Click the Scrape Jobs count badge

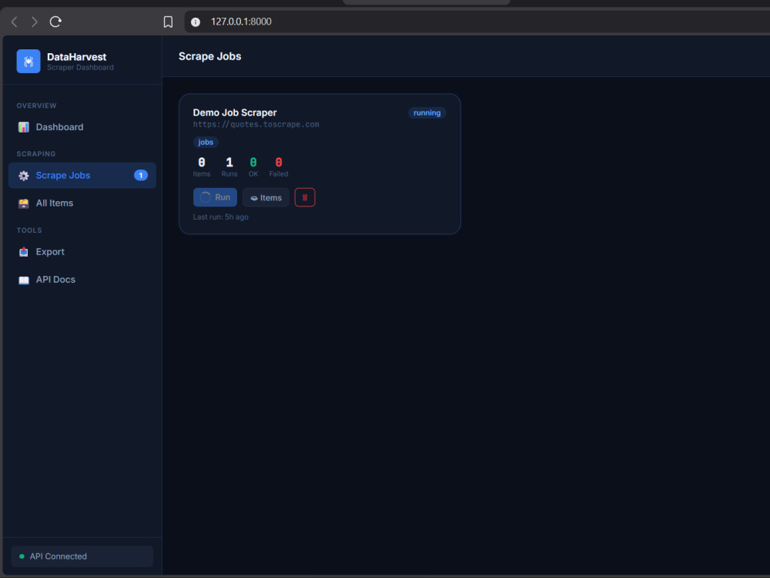[x=140, y=176]
